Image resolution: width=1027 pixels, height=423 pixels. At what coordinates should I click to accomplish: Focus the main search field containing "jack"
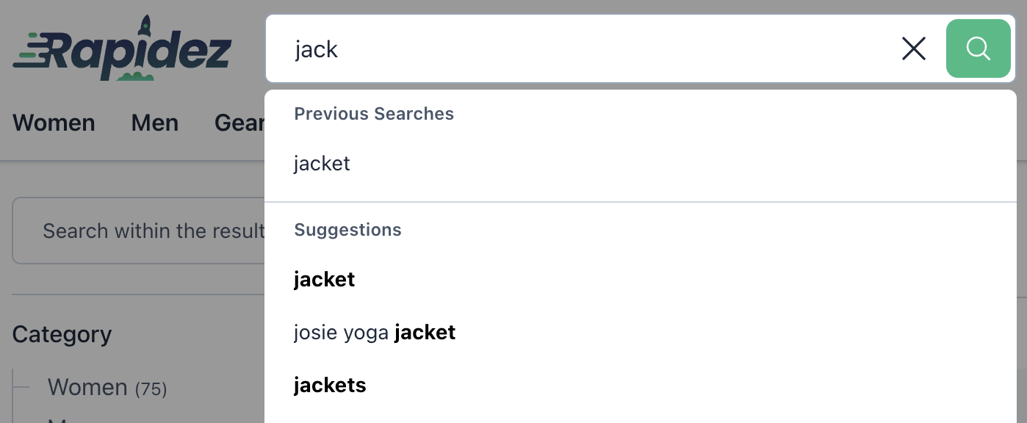580,49
